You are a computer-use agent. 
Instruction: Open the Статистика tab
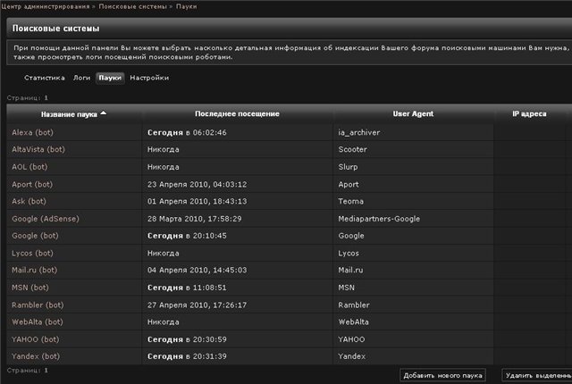44,78
